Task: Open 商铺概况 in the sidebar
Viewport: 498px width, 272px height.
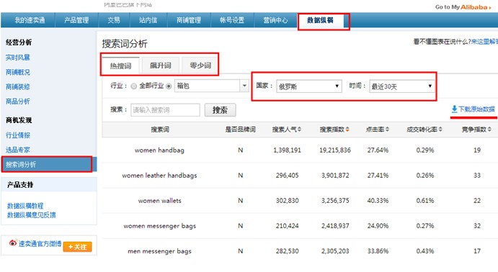Action: (17, 72)
